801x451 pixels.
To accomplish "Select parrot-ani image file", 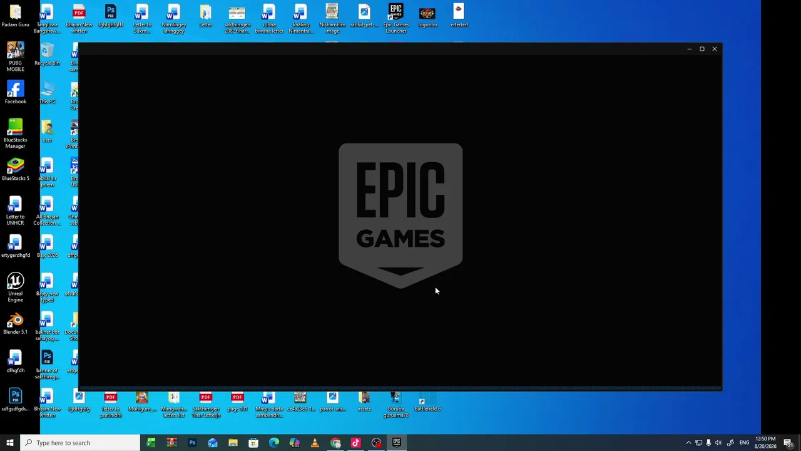I will (332, 402).
